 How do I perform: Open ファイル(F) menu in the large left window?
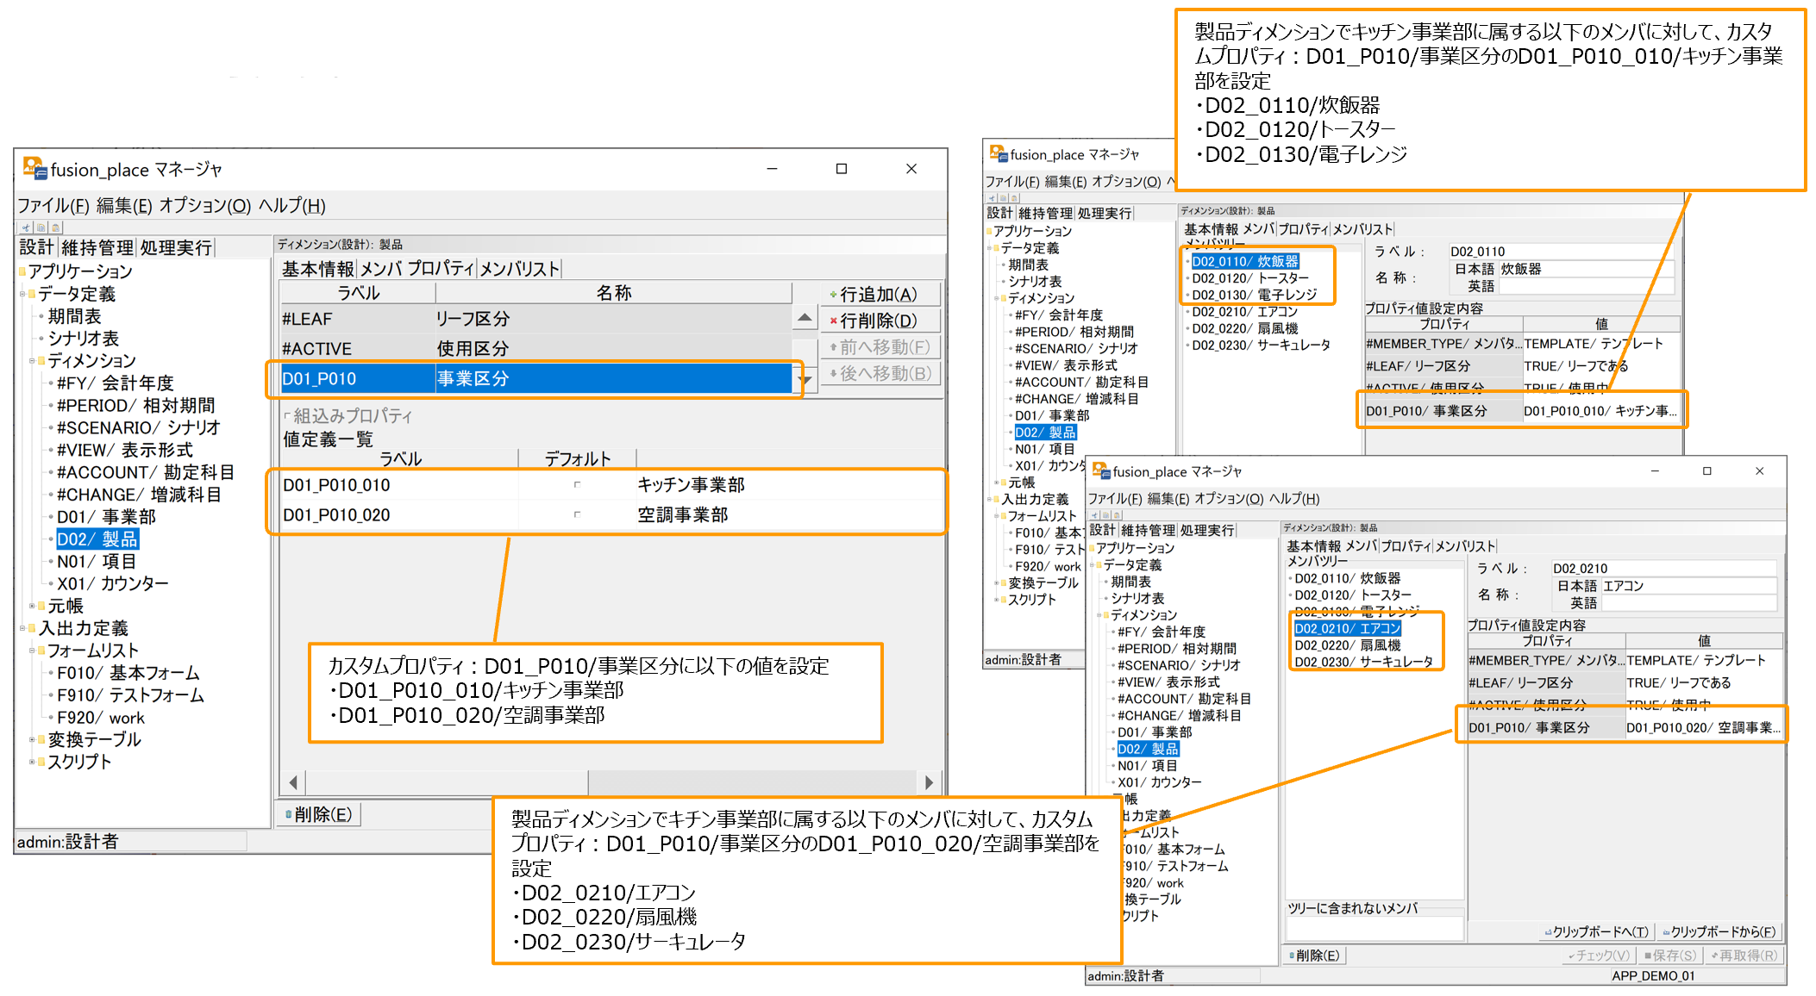(x=53, y=206)
